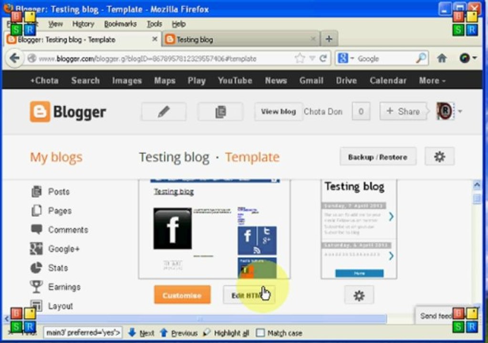This screenshot has width=488, height=343.
Task: Click the Find Next down arrow
Action: click(132, 333)
